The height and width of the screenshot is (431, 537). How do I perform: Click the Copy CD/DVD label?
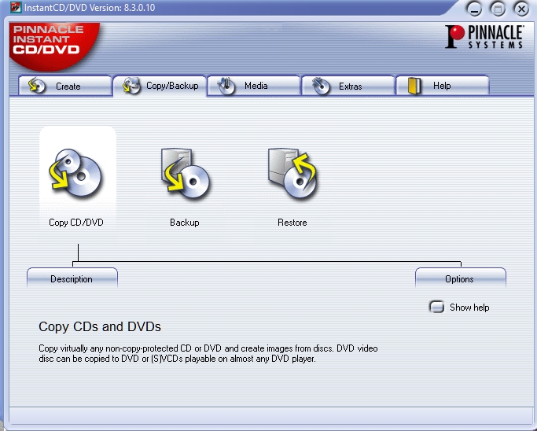(76, 223)
